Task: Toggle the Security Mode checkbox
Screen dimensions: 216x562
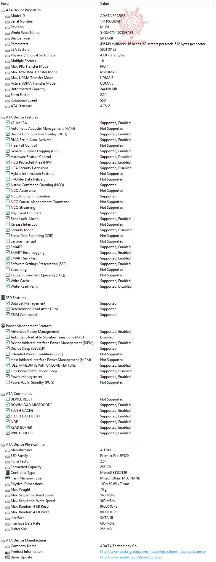Action: point(8,230)
